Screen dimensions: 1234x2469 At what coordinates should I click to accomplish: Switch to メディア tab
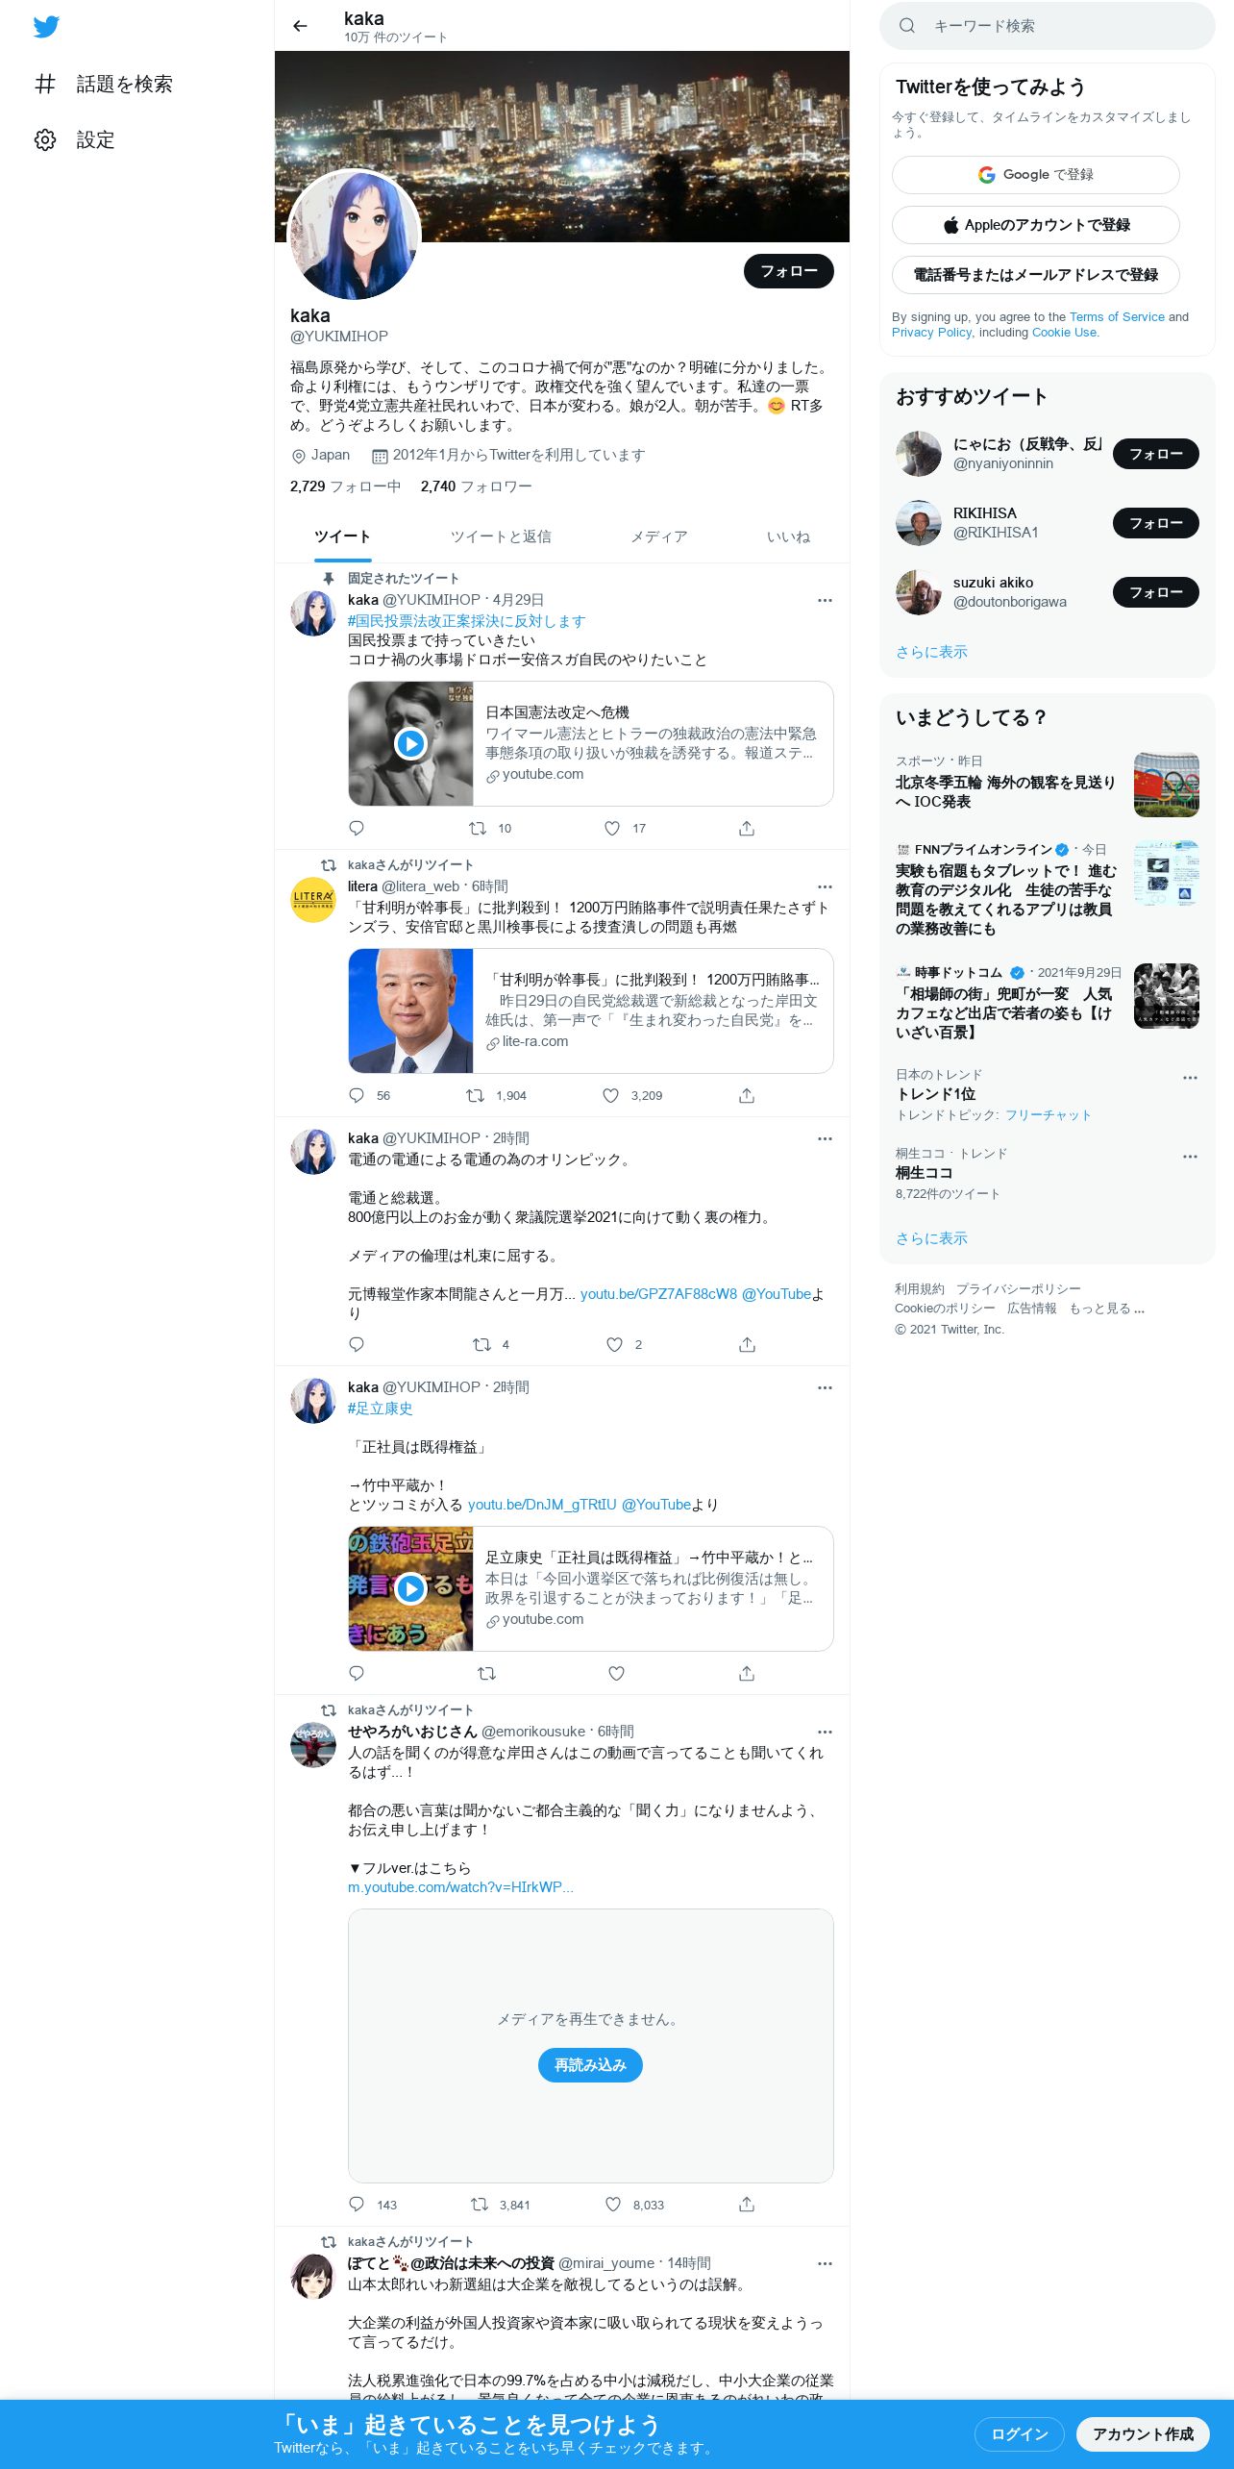[x=658, y=536]
